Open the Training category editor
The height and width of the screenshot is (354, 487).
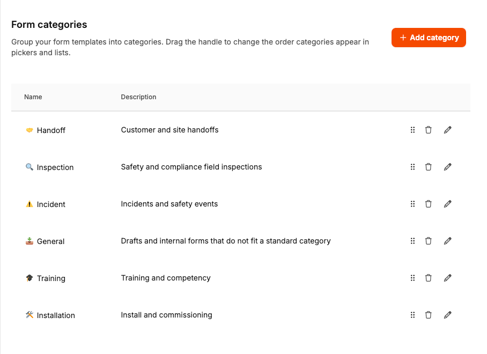pos(448,278)
